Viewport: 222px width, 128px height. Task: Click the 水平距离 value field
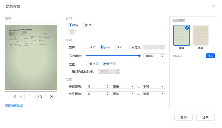click(95, 94)
